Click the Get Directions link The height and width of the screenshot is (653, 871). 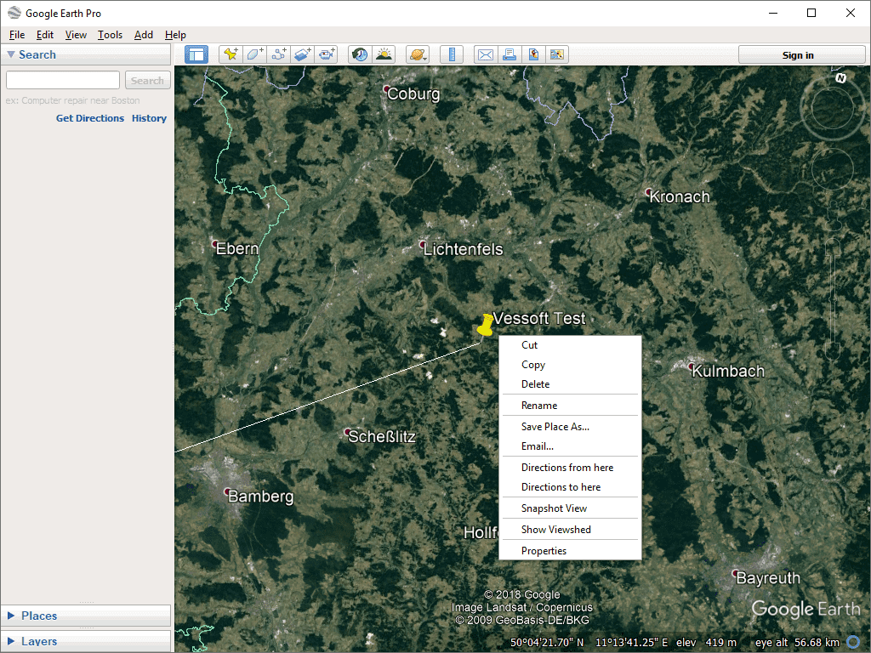90,118
